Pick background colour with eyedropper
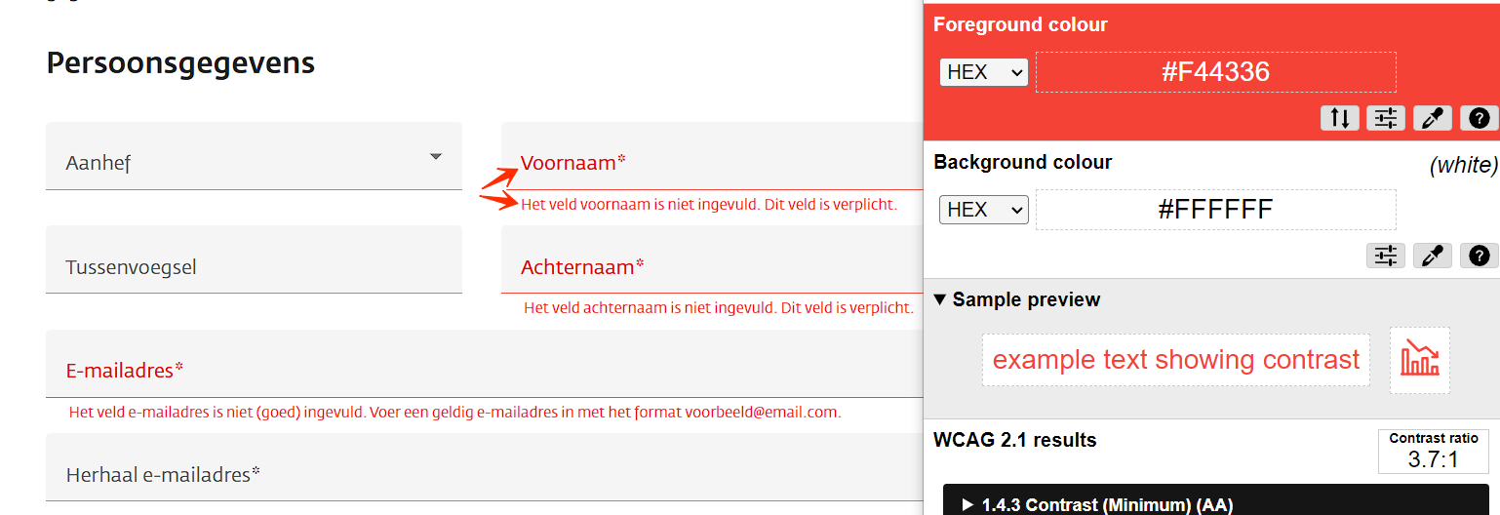Image resolution: width=1500 pixels, height=515 pixels. click(x=1432, y=256)
